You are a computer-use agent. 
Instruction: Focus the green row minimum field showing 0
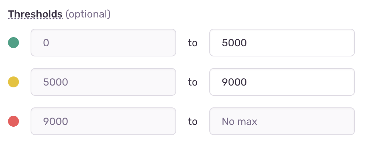tap(103, 43)
